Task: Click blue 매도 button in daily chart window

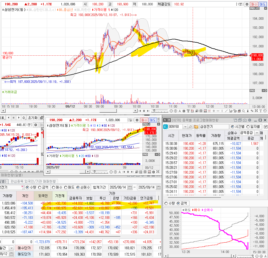Action: [153, 120]
